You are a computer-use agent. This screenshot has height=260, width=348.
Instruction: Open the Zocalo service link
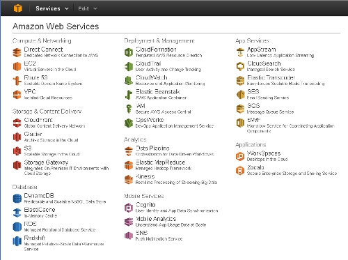click(255, 167)
